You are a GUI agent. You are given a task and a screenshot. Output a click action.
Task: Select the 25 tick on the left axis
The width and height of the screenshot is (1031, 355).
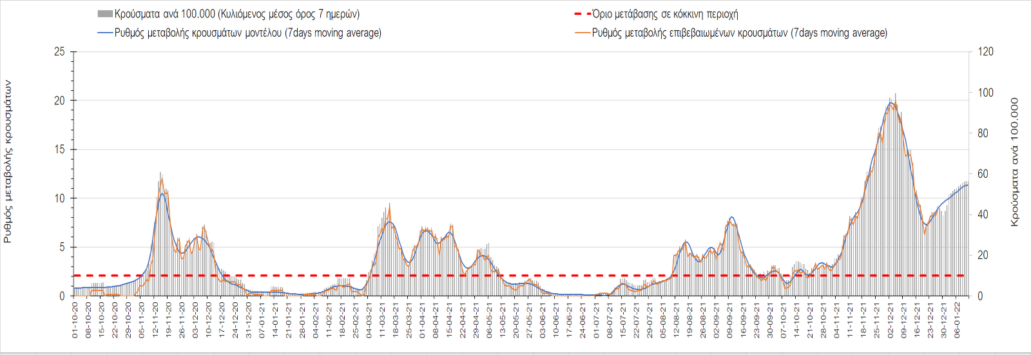tap(59, 52)
